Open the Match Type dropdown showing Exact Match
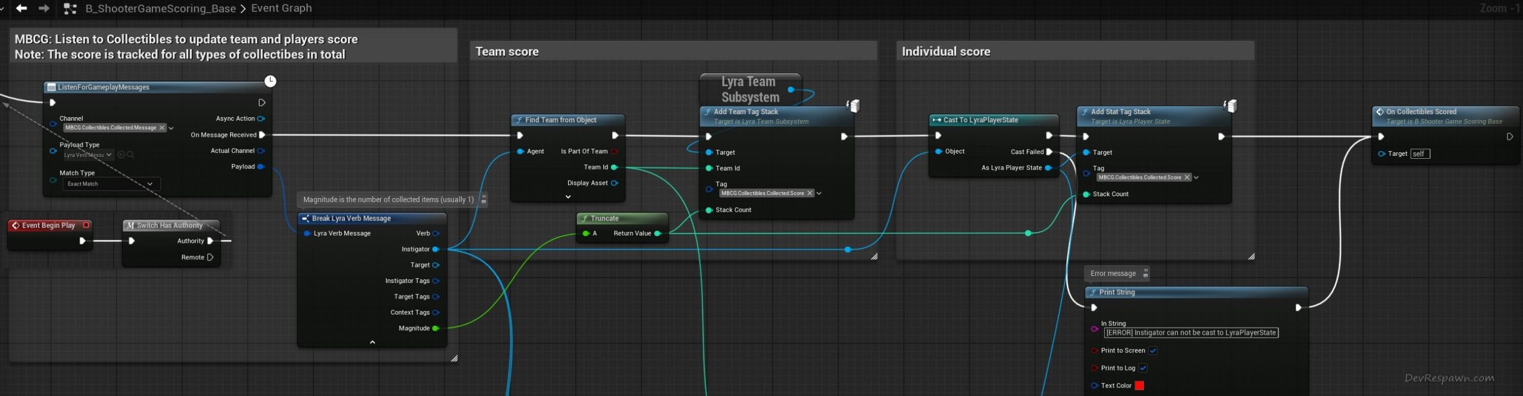Screen dimensions: 1523x396 (x=111, y=184)
